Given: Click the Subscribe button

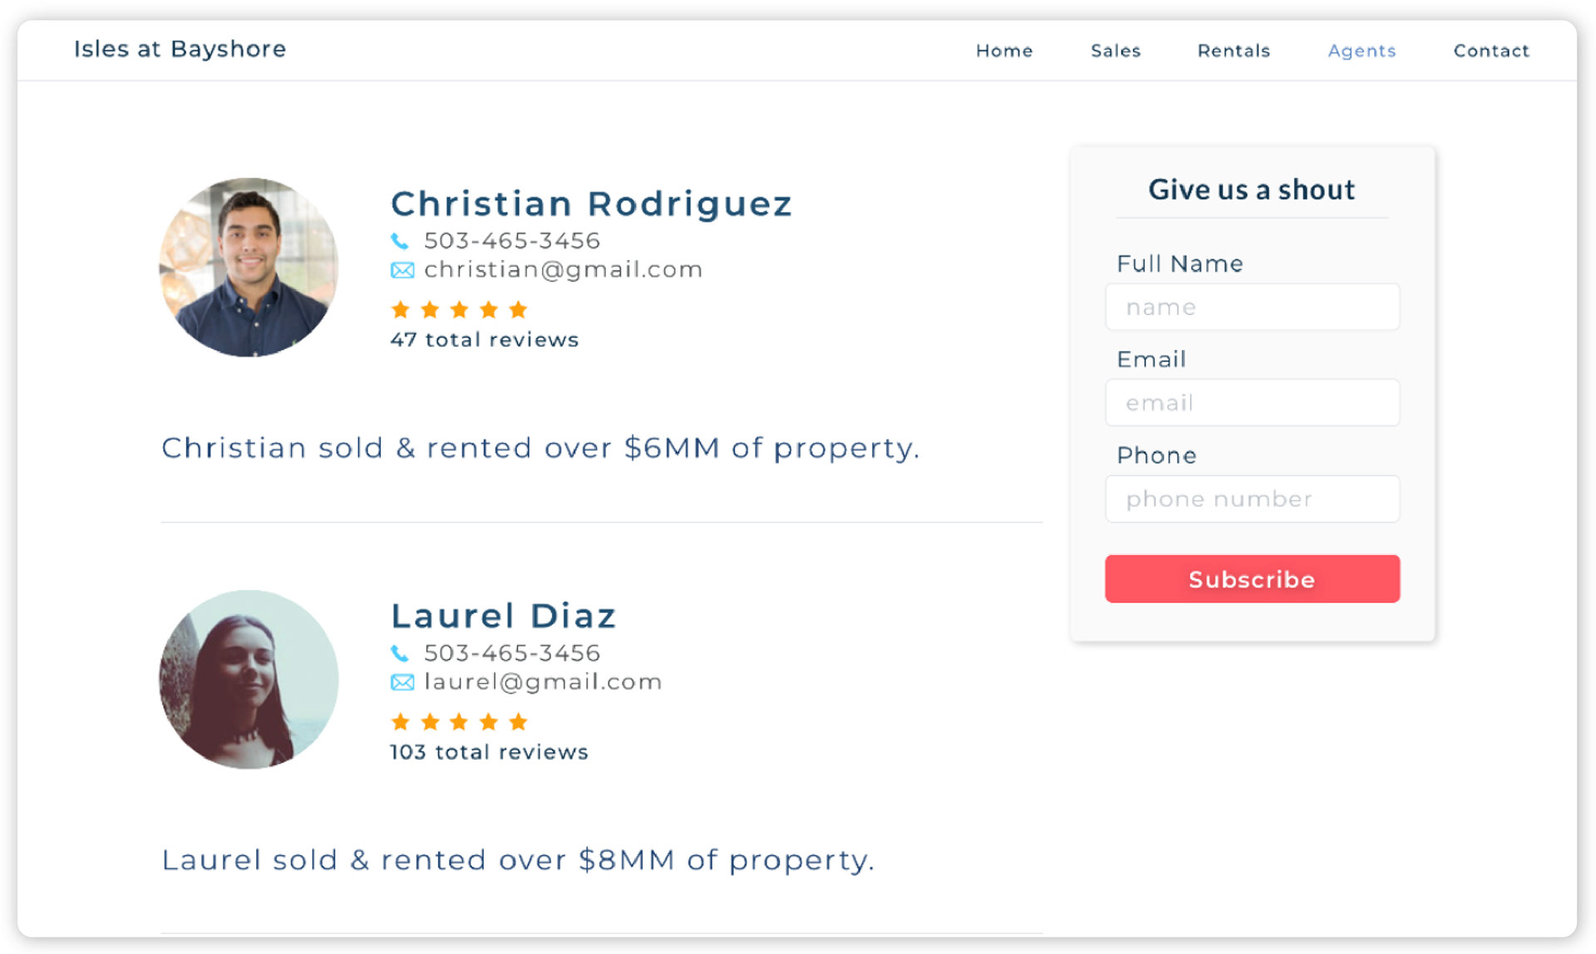Looking at the screenshot, I should pos(1252,579).
